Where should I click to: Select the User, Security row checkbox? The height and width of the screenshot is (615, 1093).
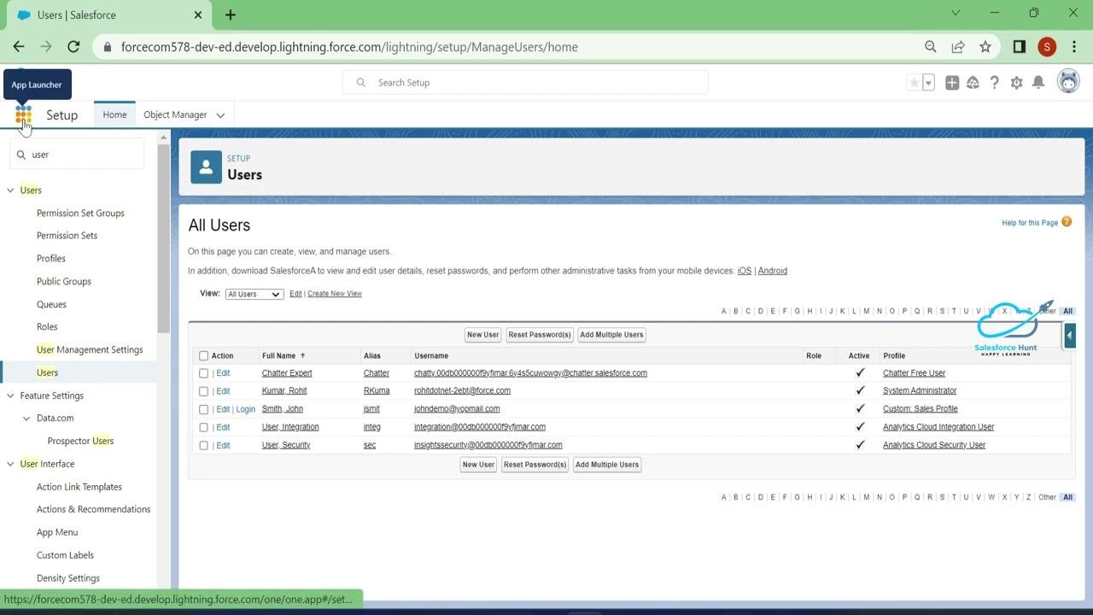coord(203,445)
